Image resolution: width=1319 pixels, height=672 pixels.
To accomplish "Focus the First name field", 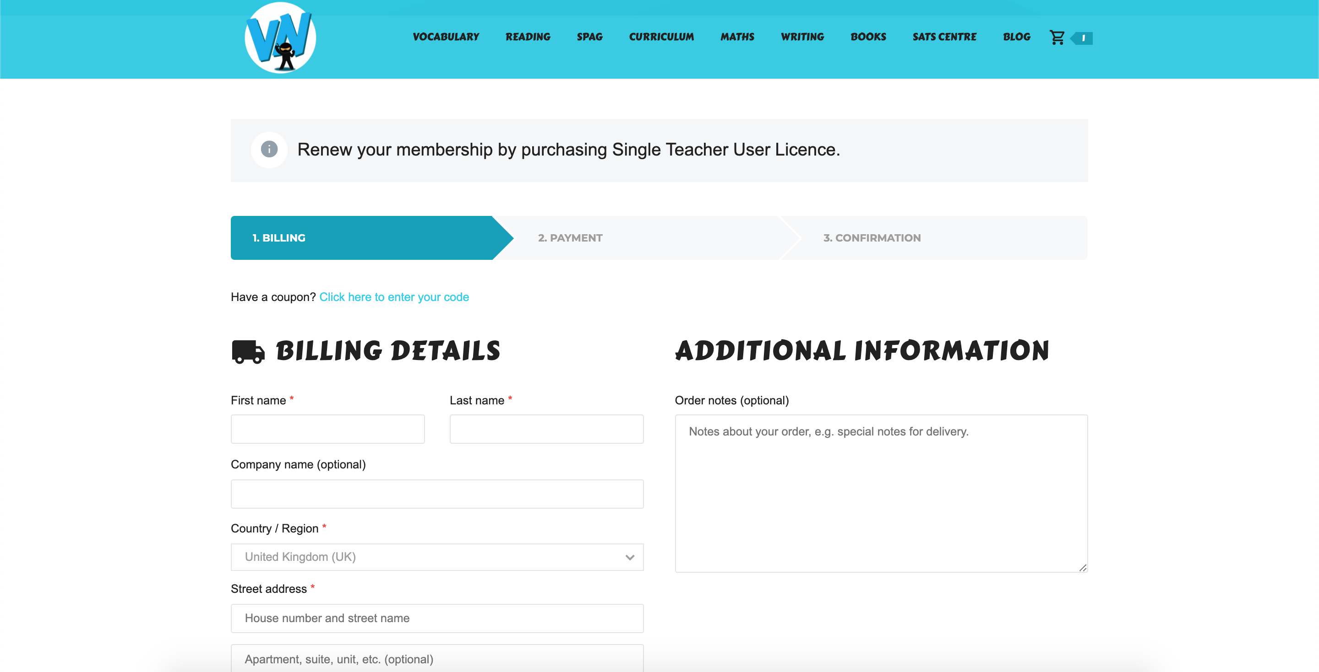I will pos(328,429).
